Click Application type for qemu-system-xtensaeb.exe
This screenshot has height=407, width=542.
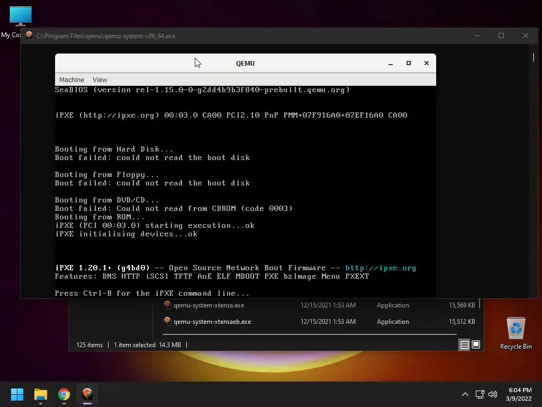[x=393, y=322]
